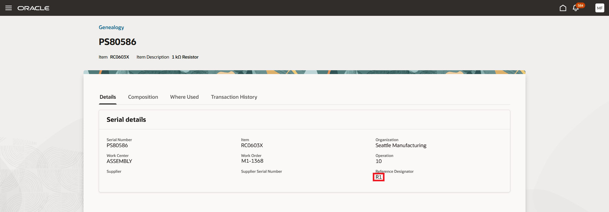This screenshot has width=609, height=212.
Task: Click the Reference Designator label
Action: pyautogui.click(x=394, y=171)
